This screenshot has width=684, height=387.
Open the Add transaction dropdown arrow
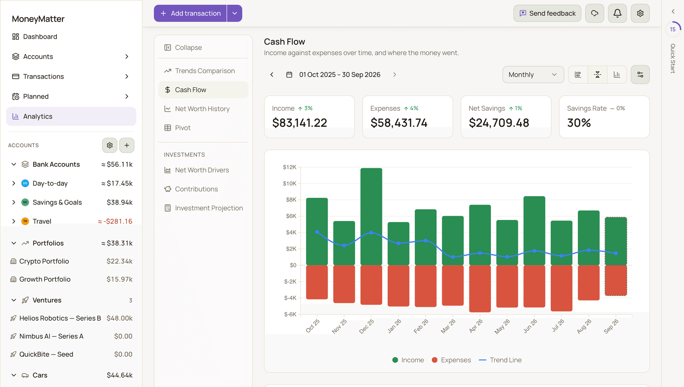coord(234,13)
